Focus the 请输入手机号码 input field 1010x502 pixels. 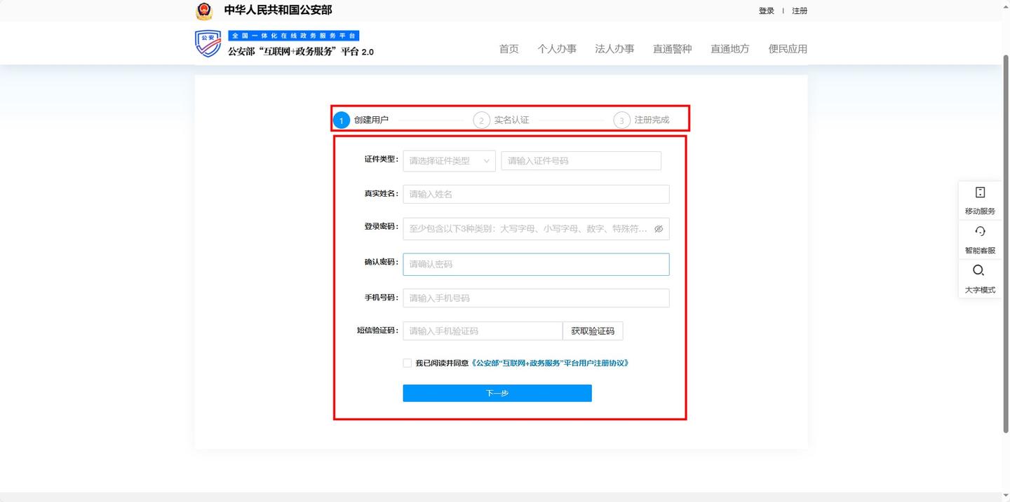[536, 298]
